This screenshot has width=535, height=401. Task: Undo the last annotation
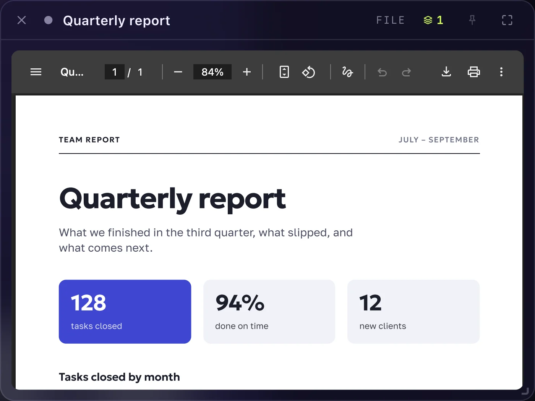(x=382, y=72)
